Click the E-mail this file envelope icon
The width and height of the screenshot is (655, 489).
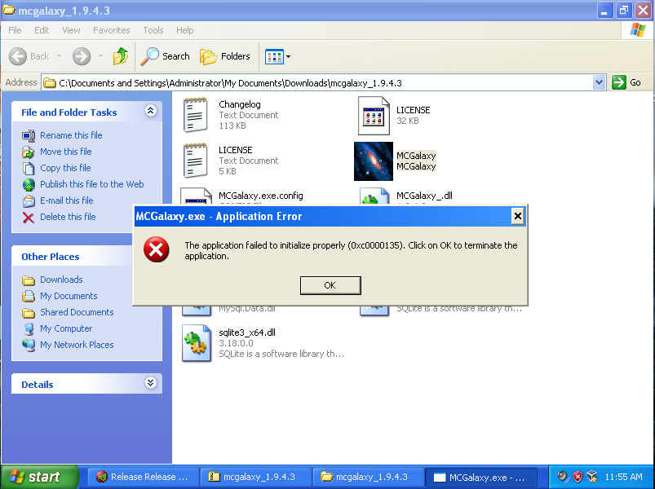pyautogui.click(x=29, y=200)
